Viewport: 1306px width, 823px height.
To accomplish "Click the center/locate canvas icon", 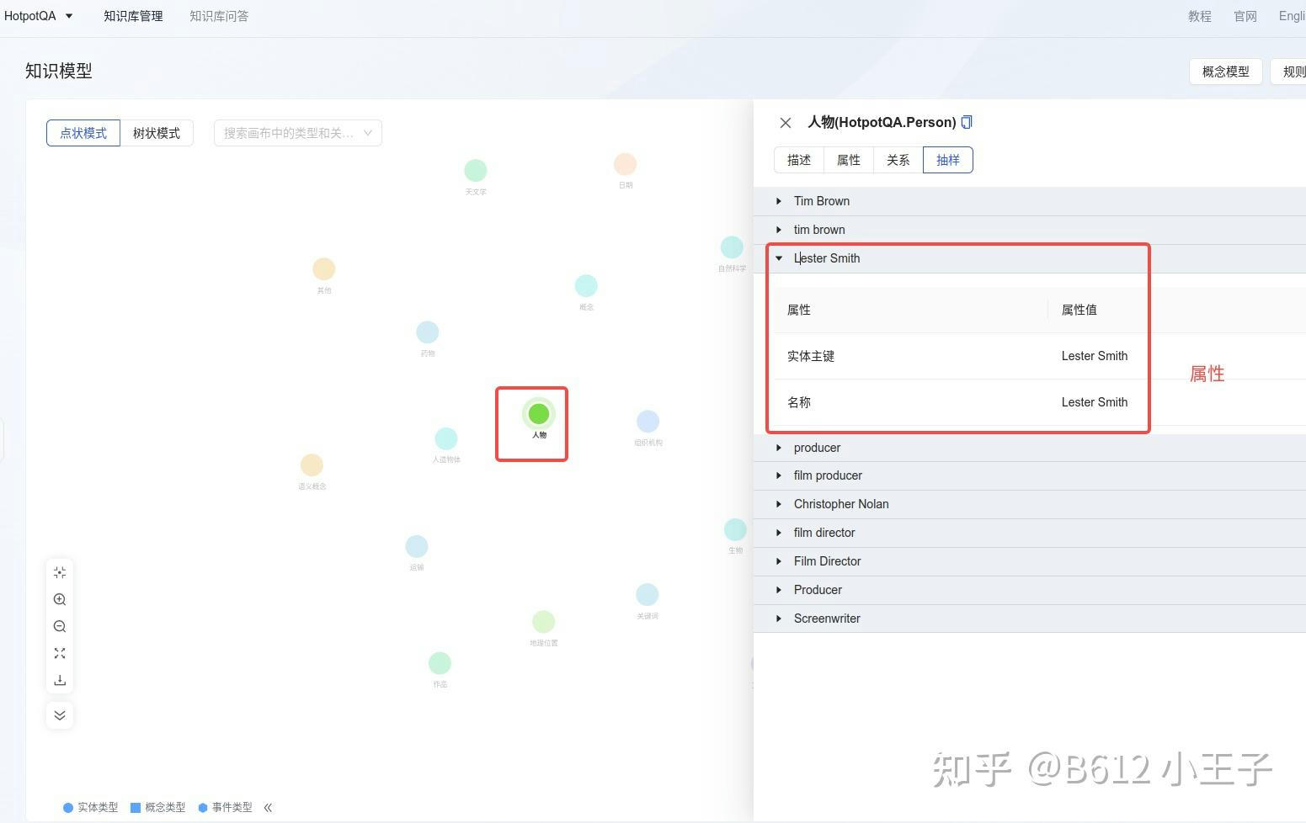I will pos(60,572).
